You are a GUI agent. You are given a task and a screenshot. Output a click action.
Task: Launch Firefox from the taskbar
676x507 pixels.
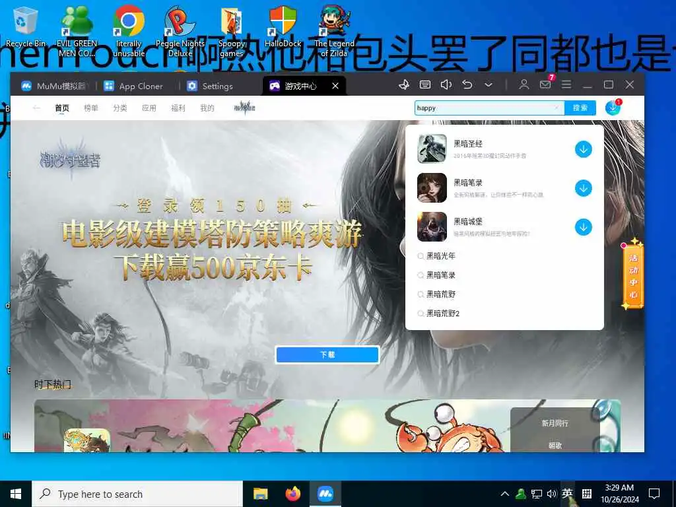click(x=292, y=494)
